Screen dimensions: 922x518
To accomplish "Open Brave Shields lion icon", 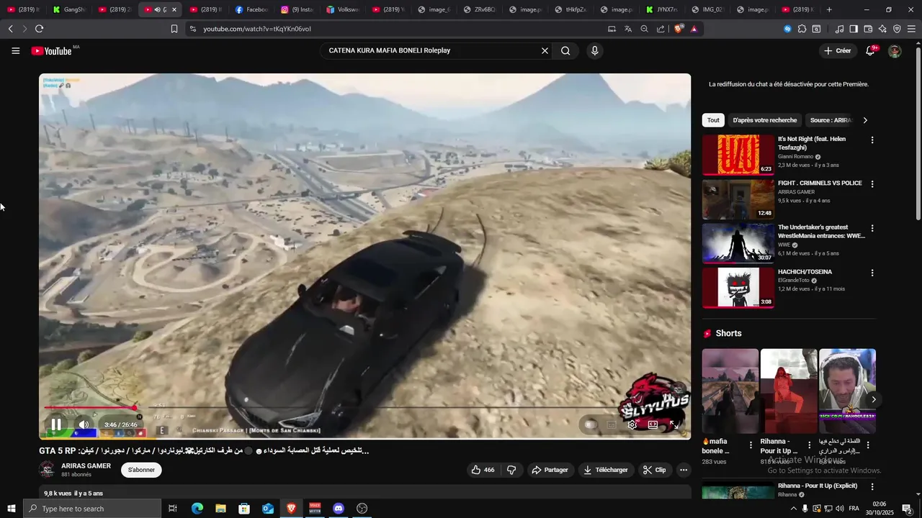I will point(678,29).
